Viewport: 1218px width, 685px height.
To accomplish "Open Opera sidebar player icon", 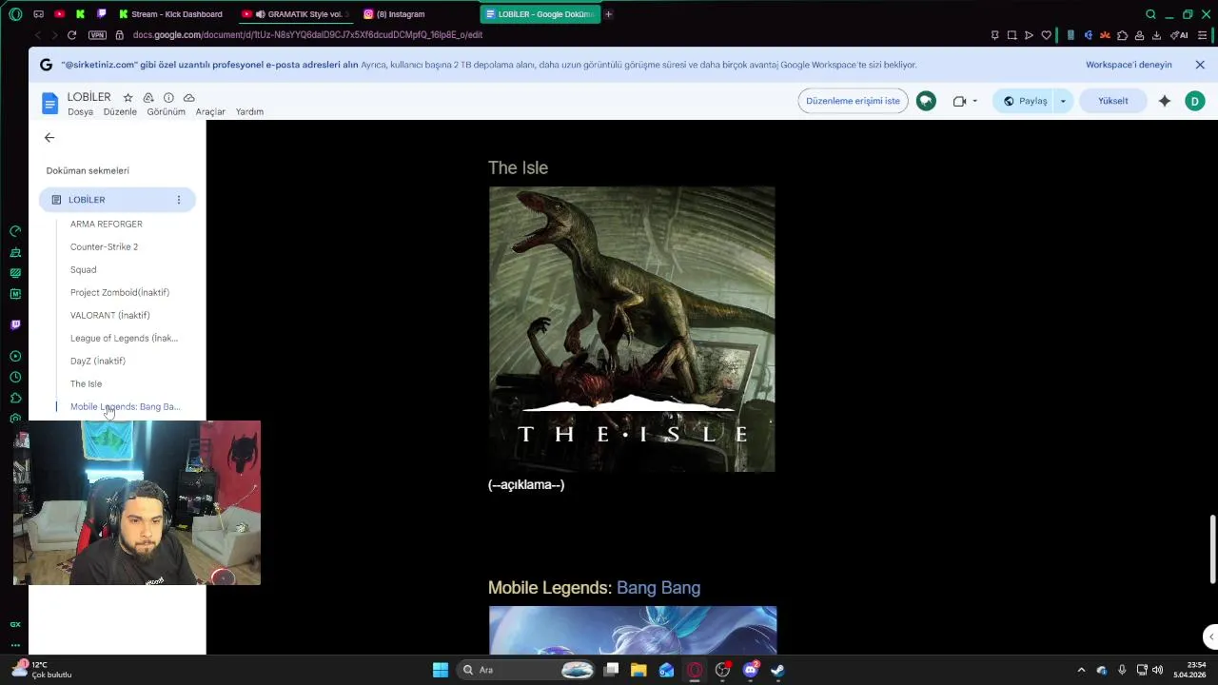I will 15,356.
